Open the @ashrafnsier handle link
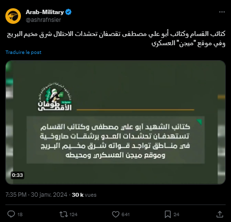The height and width of the screenshot is (222, 231). (x=43, y=20)
